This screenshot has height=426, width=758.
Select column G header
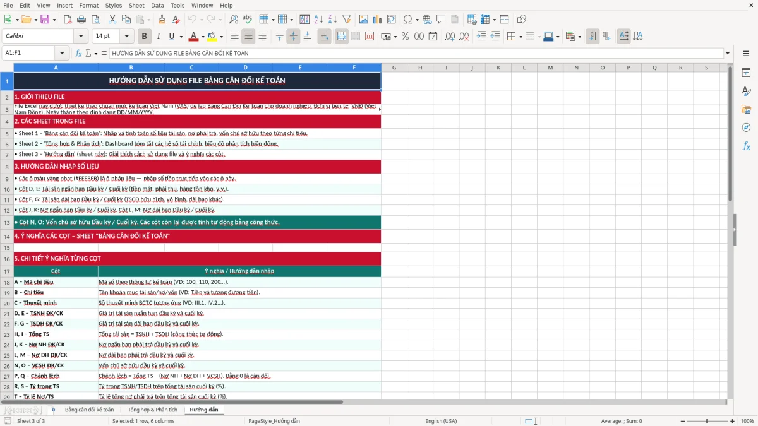click(394, 68)
